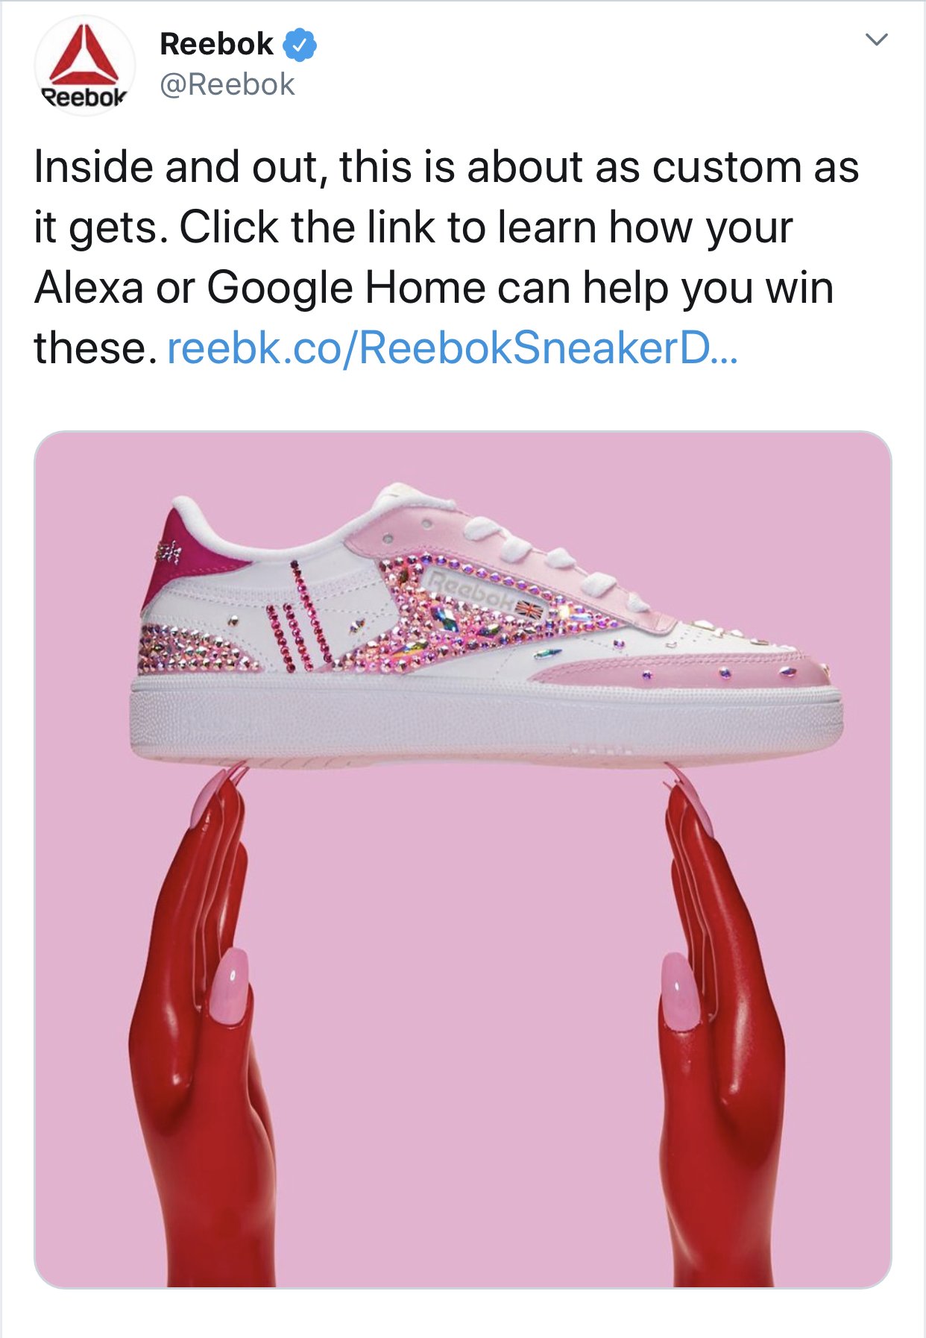Expand the tweet options chevron
Viewport: 926px width, 1338px height.
877,40
